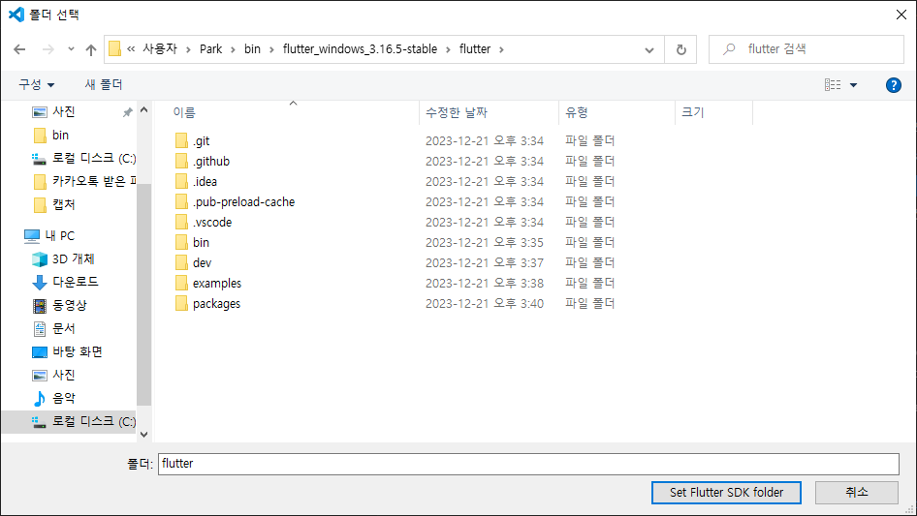Open 동영상 in navigation pane
The width and height of the screenshot is (917, 516).
pos(69,305)
